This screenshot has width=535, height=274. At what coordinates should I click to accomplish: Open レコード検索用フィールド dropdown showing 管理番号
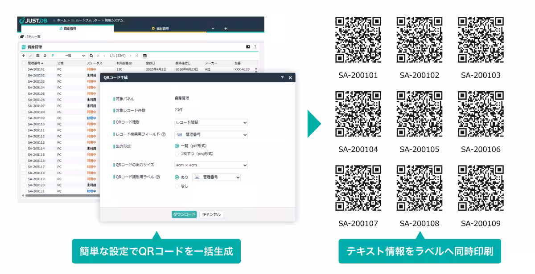pos(211,134)
